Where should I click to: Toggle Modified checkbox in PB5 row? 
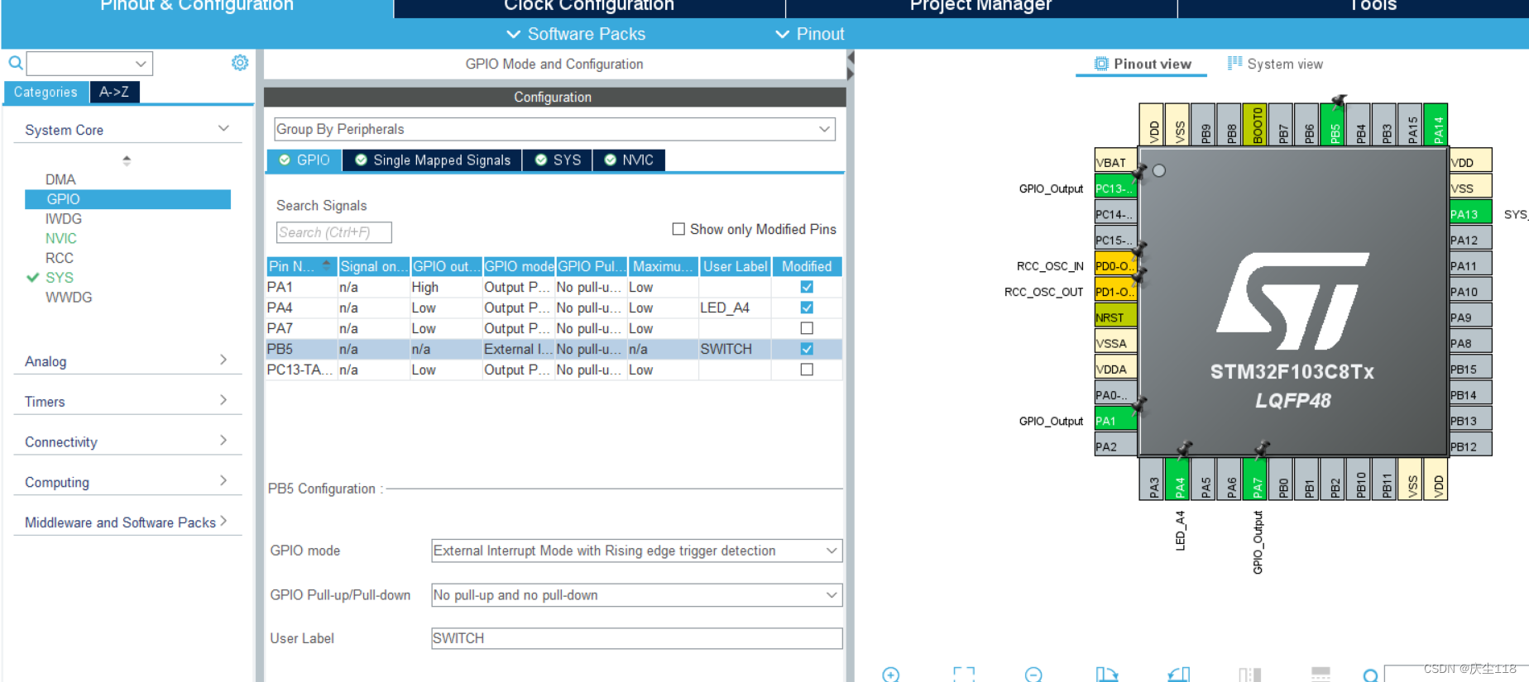(x=807, y=349)
